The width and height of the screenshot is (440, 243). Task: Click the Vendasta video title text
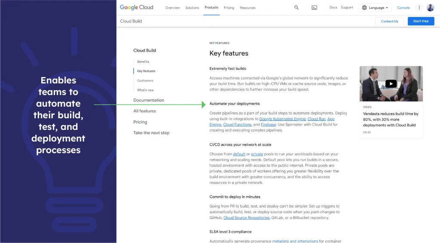pyautogui.click(x=391, y=120)
